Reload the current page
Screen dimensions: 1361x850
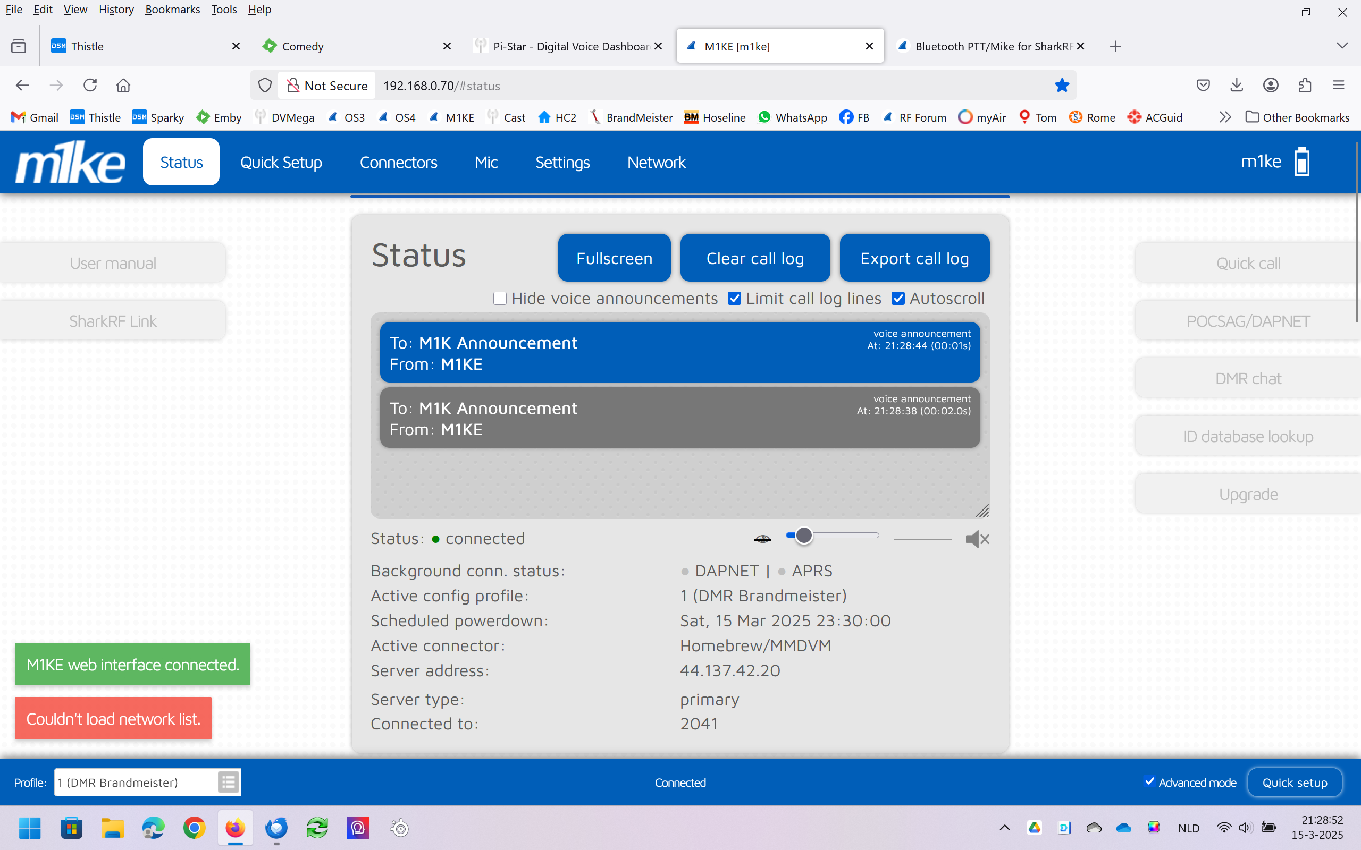point(90,86)
